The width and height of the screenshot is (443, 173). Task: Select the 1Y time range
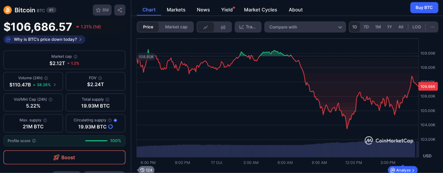coord(389,27)
